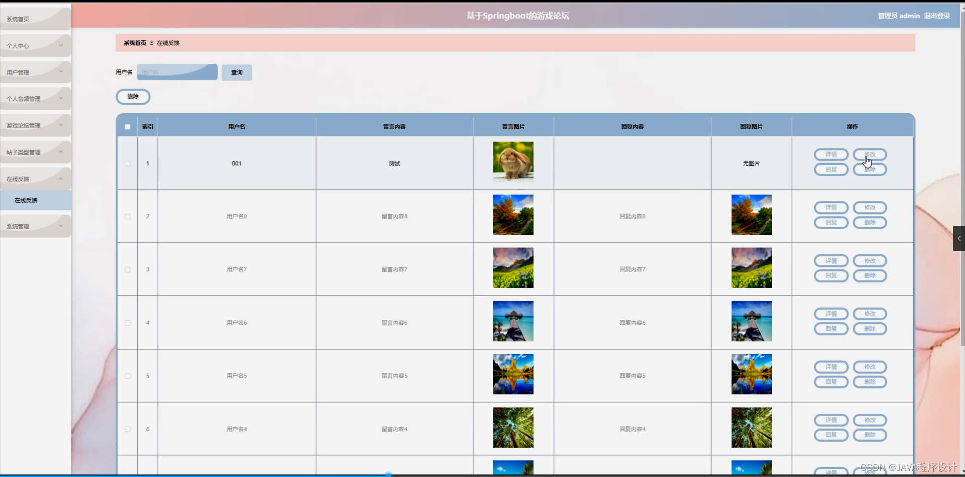Open 详情 for 用户名5 row
The width and height of the screenshot is (965, 477).
click(831, 367)
